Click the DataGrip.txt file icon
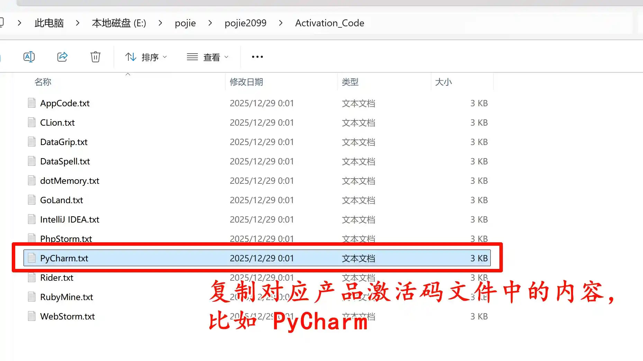643x361 pixels. click(32, 142)
